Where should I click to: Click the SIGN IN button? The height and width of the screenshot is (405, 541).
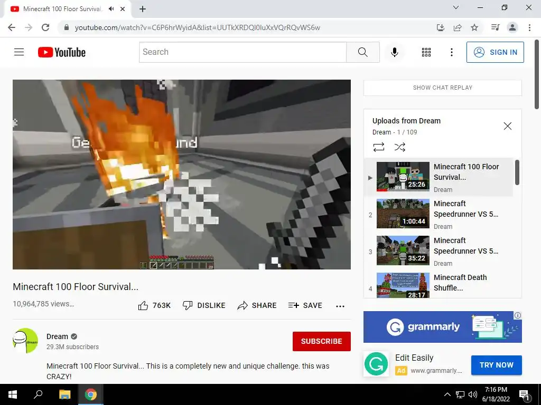click(495, 52)
